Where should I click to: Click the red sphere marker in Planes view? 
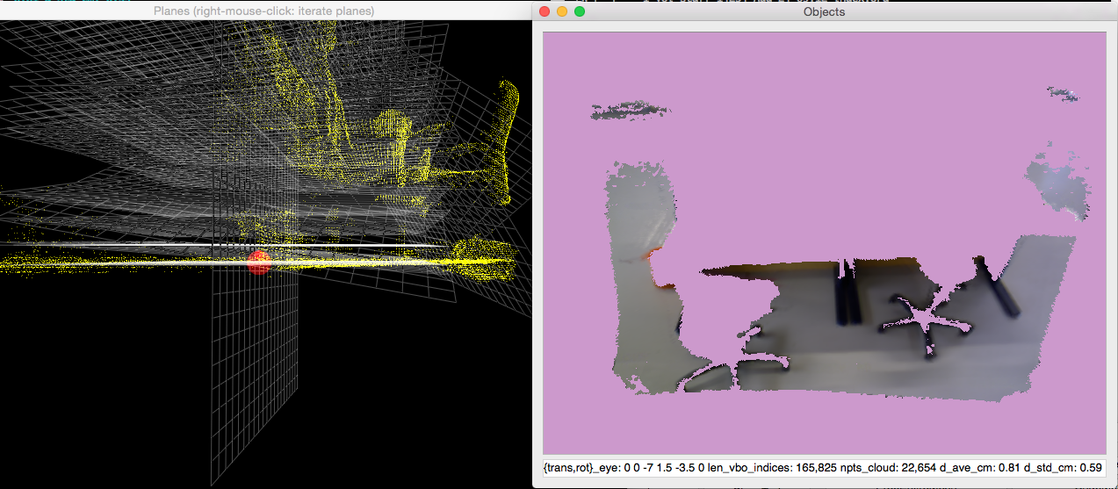[259, 262]
